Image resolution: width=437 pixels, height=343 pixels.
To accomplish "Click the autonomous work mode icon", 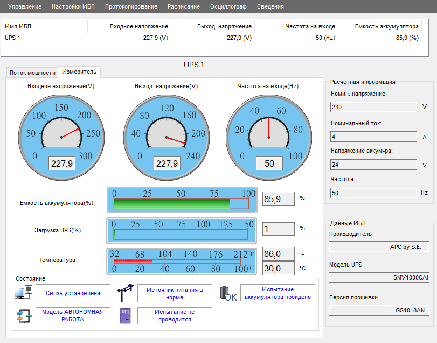I will (24, 316).
